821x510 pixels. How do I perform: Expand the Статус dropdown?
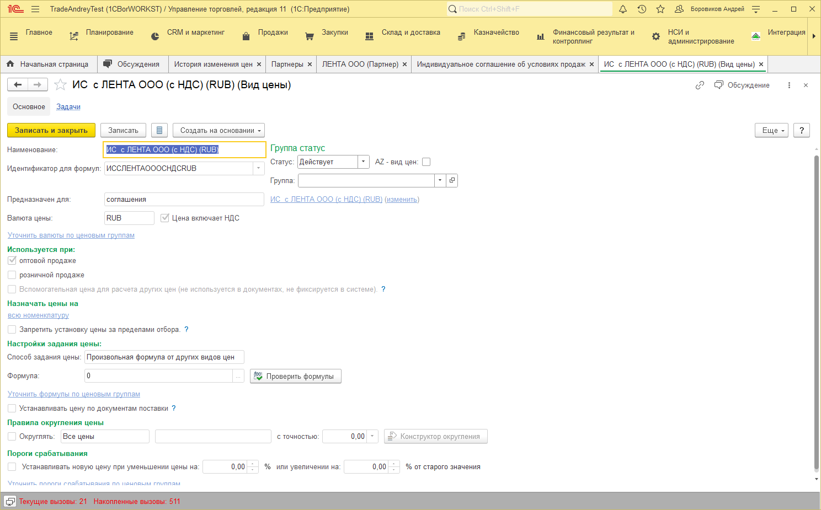[363, 162]
